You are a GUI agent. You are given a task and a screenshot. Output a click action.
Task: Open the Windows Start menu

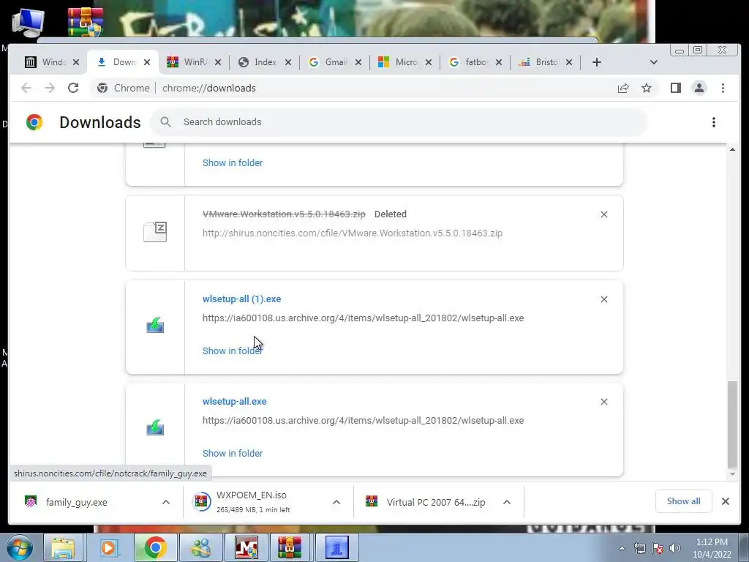(18, 547)
